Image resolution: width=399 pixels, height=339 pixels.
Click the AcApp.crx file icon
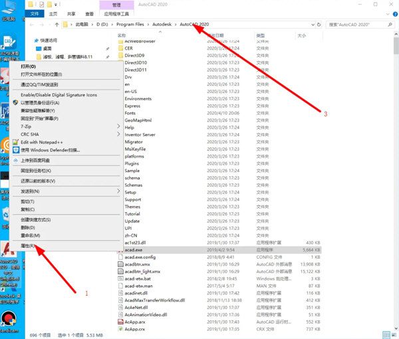tap(120, 329)
